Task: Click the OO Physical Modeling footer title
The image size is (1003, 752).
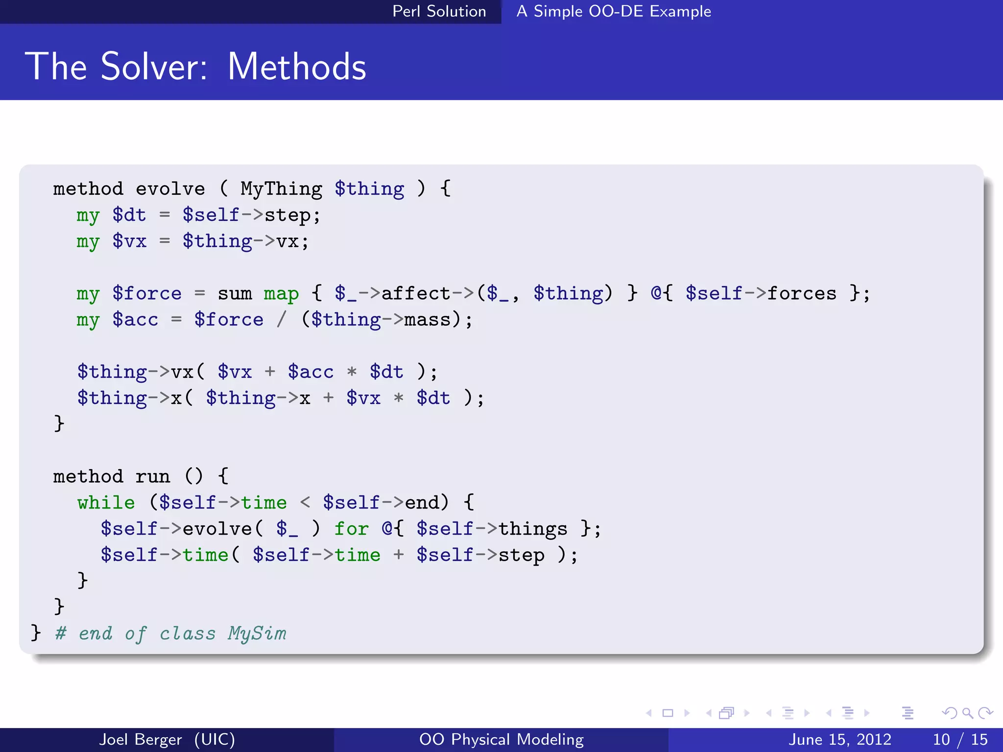Action: 501,739
